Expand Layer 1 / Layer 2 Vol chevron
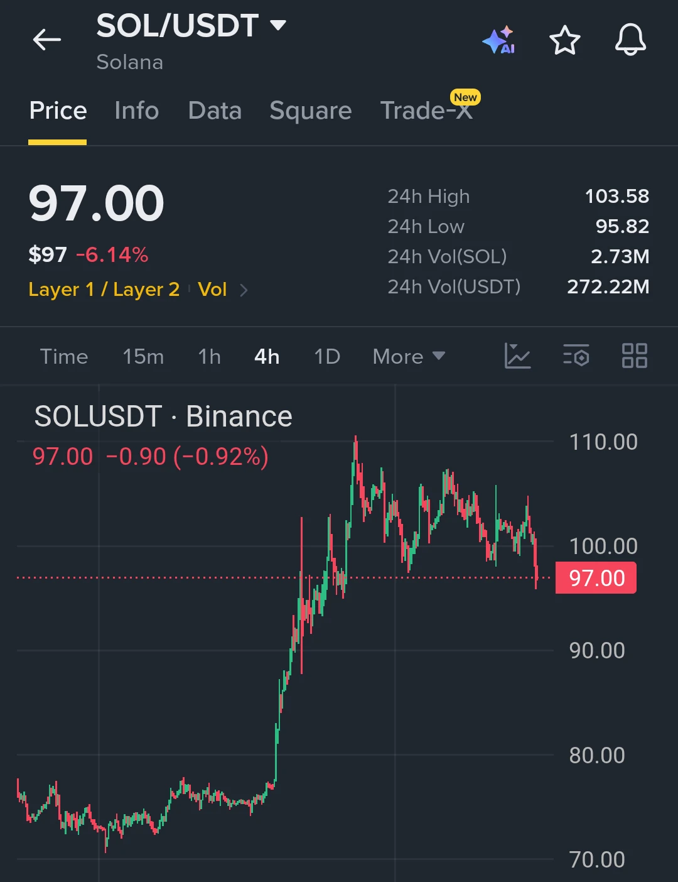The width and height of the screenshot is (678, 882). [244, 290]
